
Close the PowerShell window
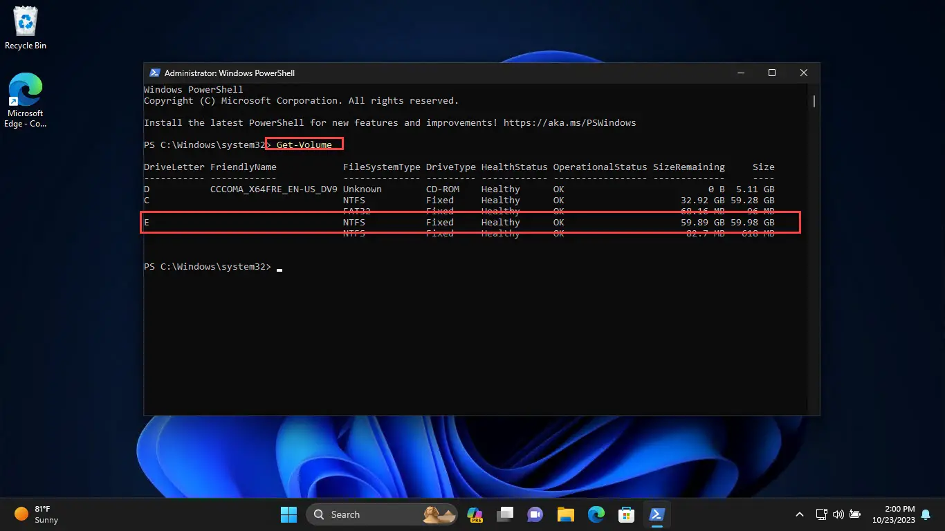[x=804, y=73]
